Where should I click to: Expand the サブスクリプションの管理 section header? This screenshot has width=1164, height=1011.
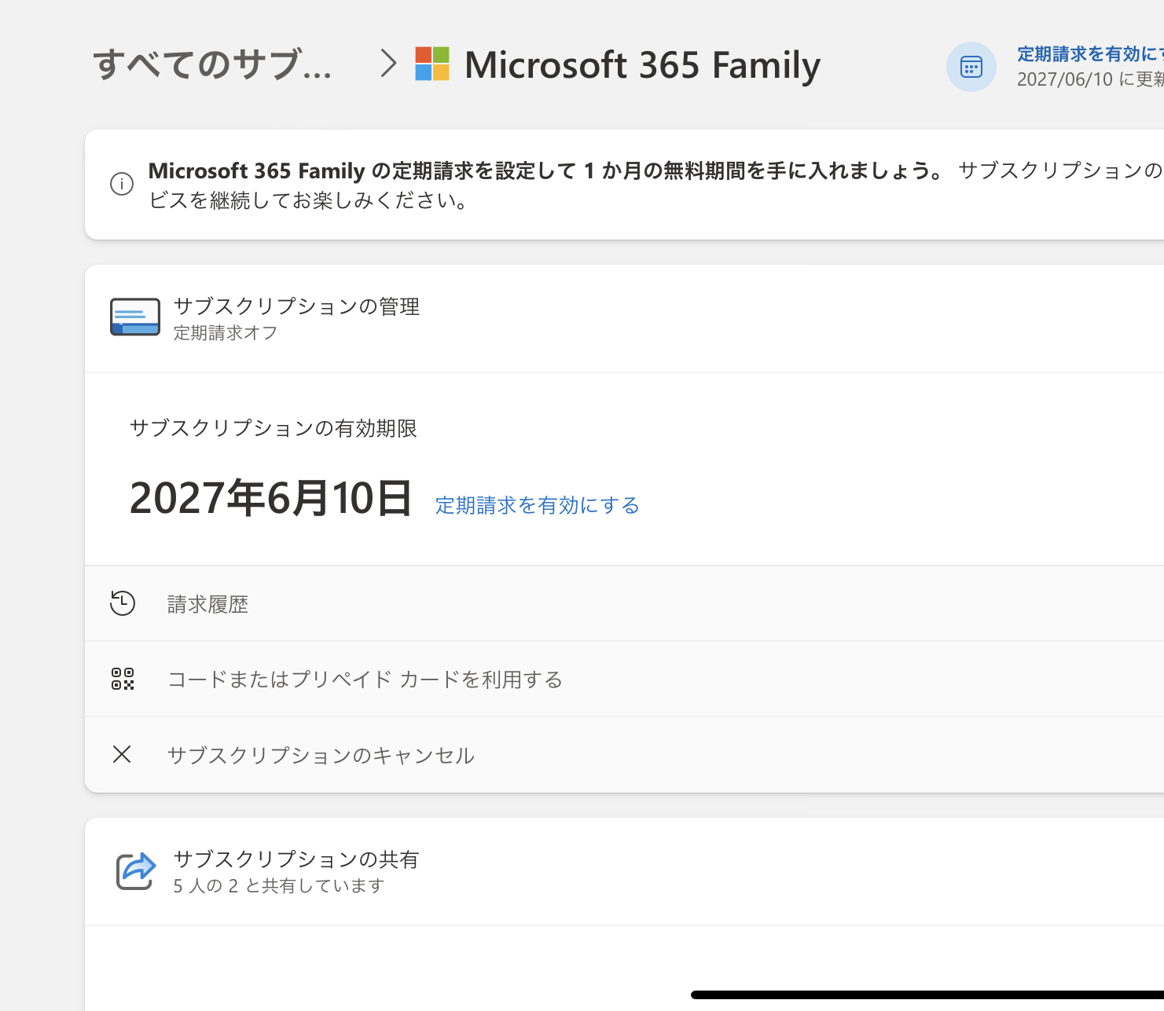coord(296,306)
